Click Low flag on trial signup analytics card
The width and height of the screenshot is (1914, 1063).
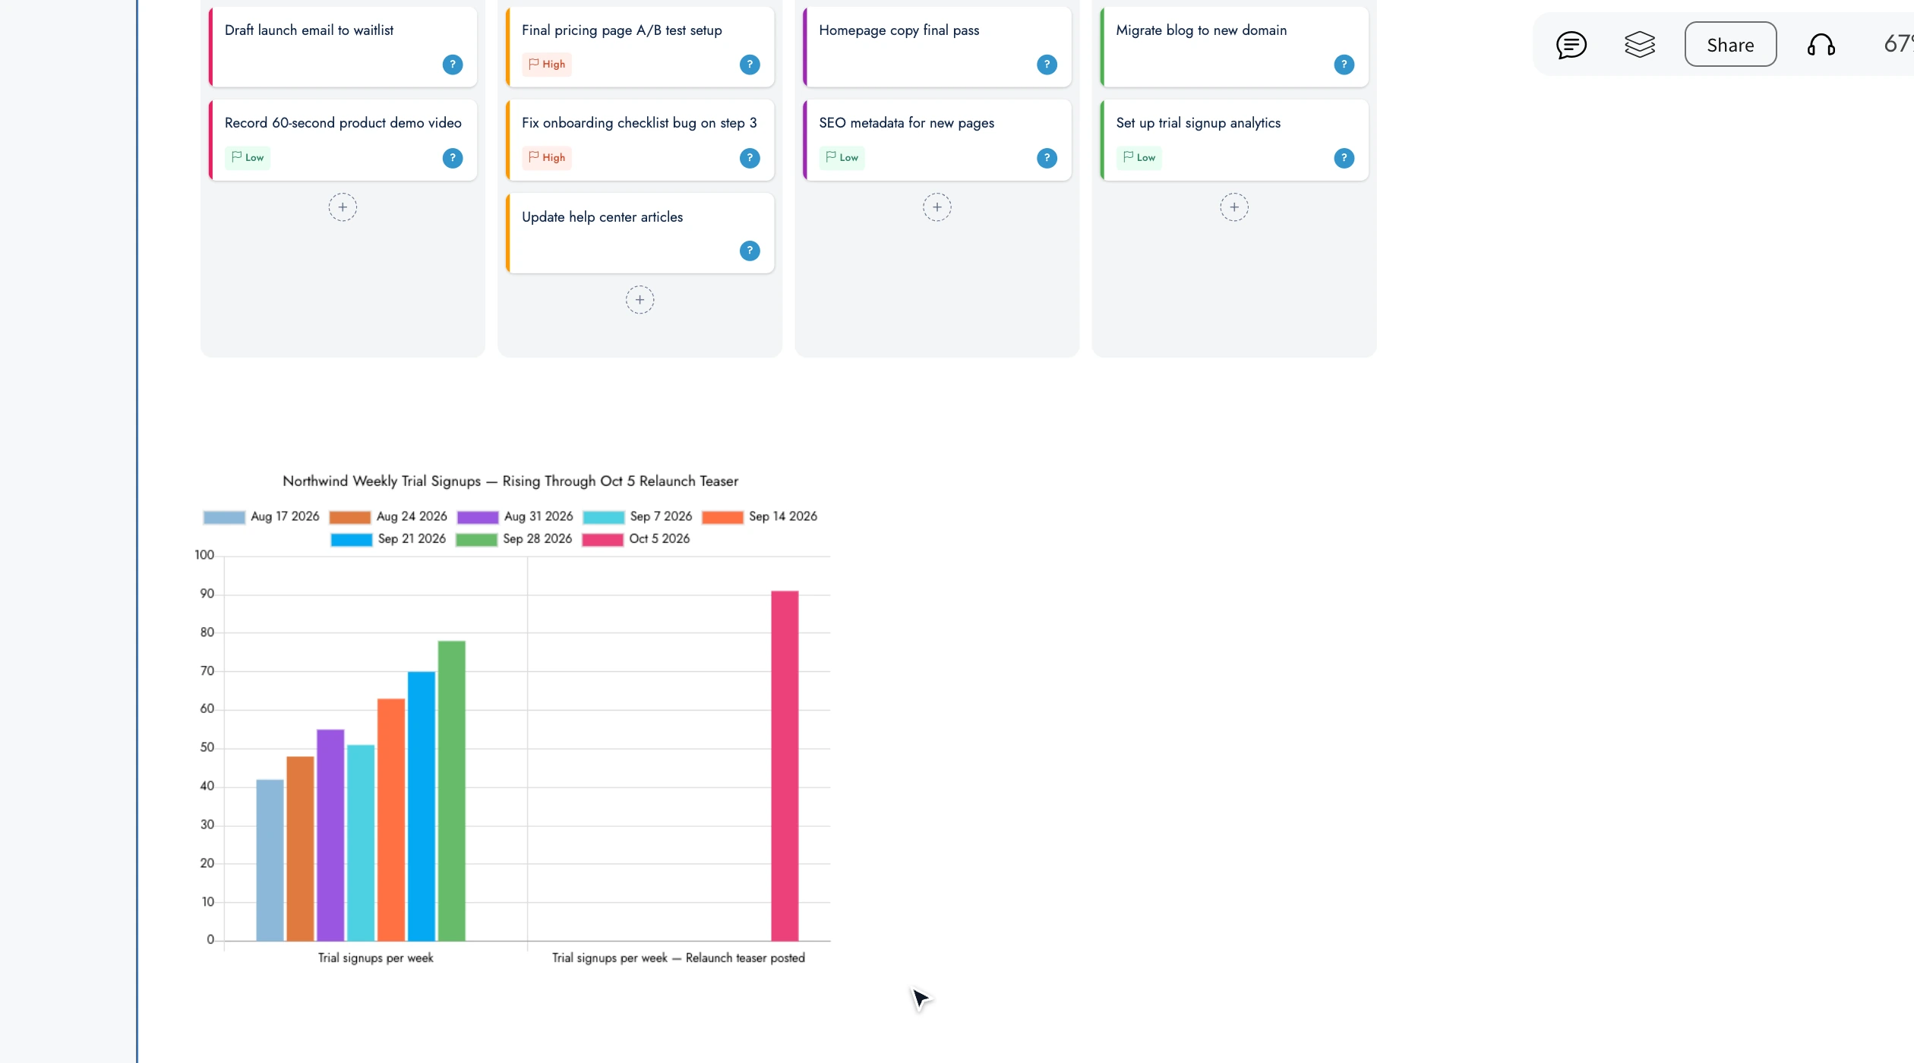click(1139, 158)
